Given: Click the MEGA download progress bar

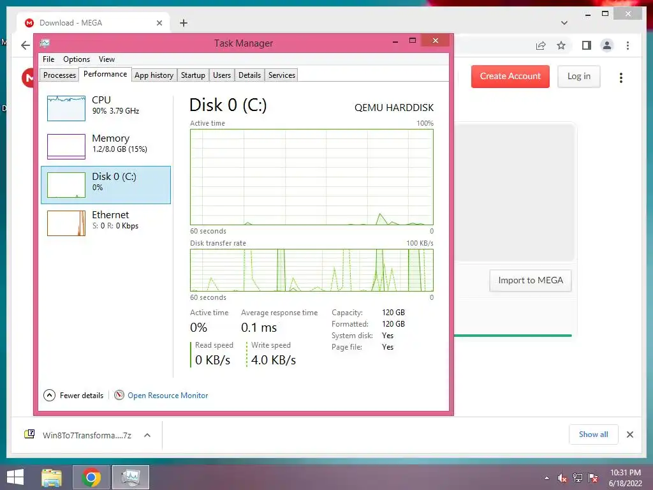Looking at the screenshot, I should (513, 336).
